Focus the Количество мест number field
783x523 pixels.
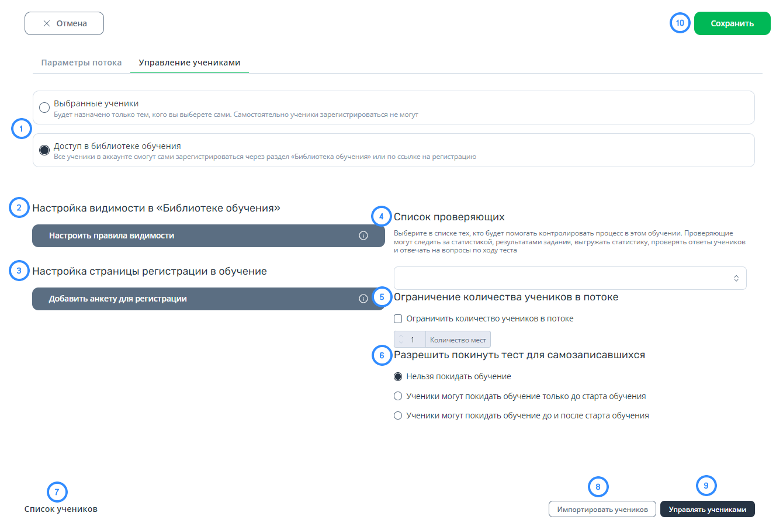[x=413, y=340]
